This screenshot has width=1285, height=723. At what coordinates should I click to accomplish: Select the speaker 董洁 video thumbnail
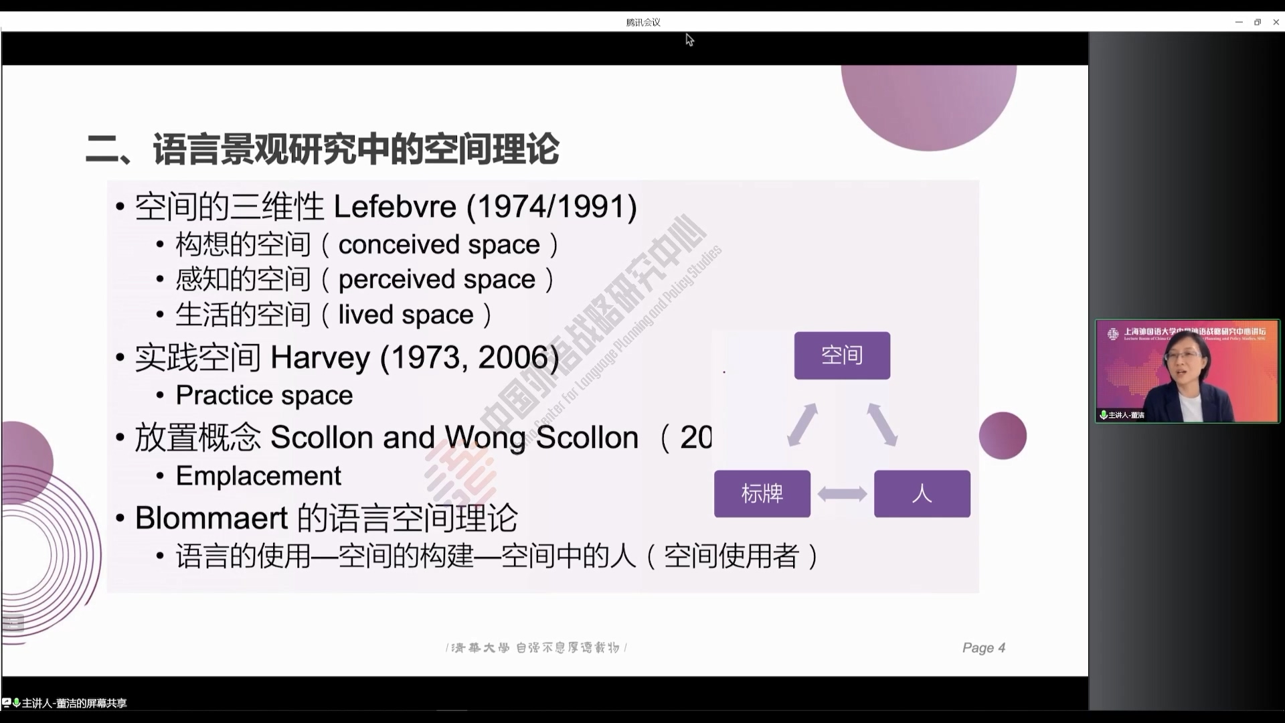pos(1187,371)
